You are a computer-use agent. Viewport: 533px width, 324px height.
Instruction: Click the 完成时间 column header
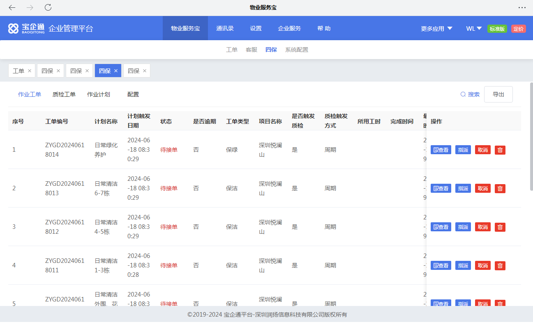click(402, 121)
